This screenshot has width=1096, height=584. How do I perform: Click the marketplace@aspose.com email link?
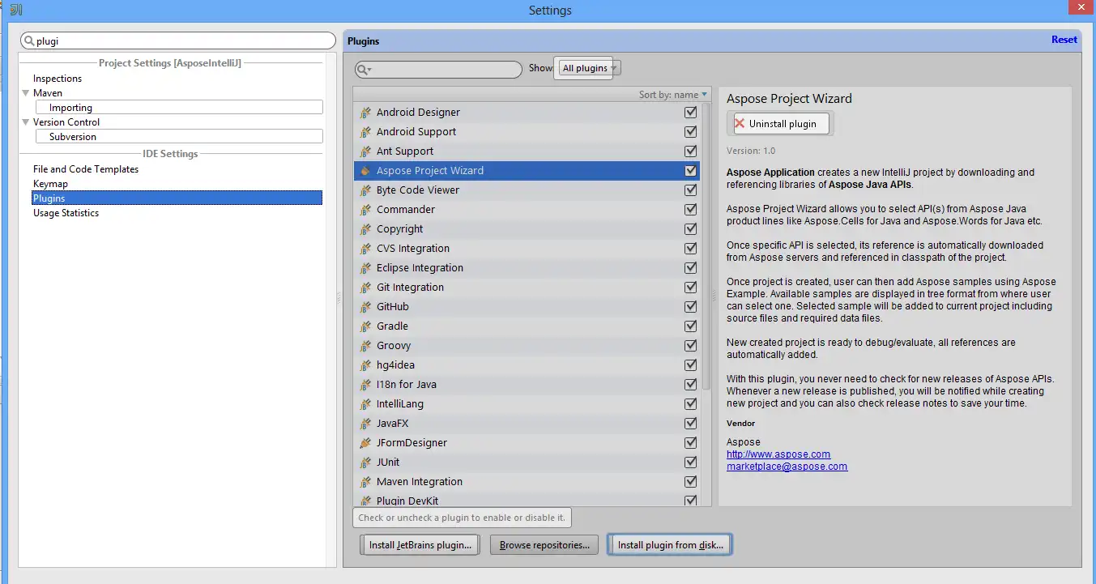tap(787, 467)
